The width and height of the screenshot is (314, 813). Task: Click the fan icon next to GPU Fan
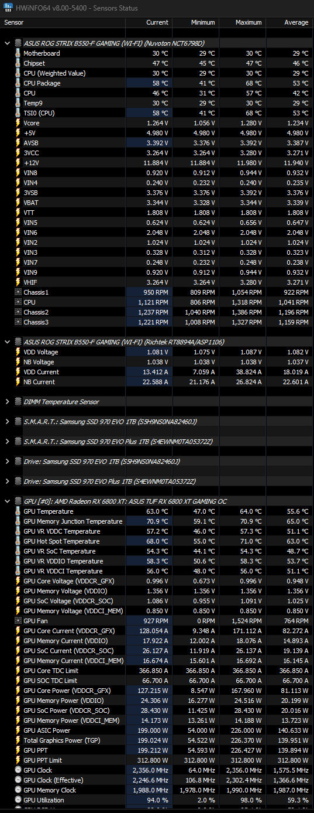pyautogui.click(x=18, y=621)
